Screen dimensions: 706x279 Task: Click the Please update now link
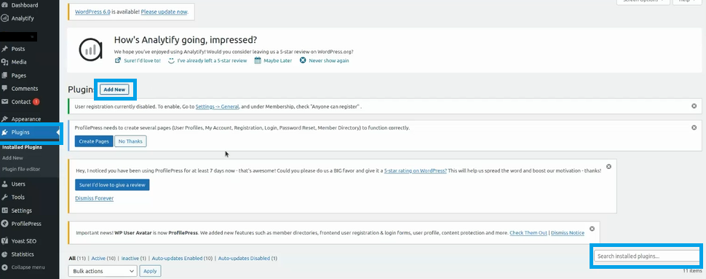pyautogui.click(x=164, y=12)
